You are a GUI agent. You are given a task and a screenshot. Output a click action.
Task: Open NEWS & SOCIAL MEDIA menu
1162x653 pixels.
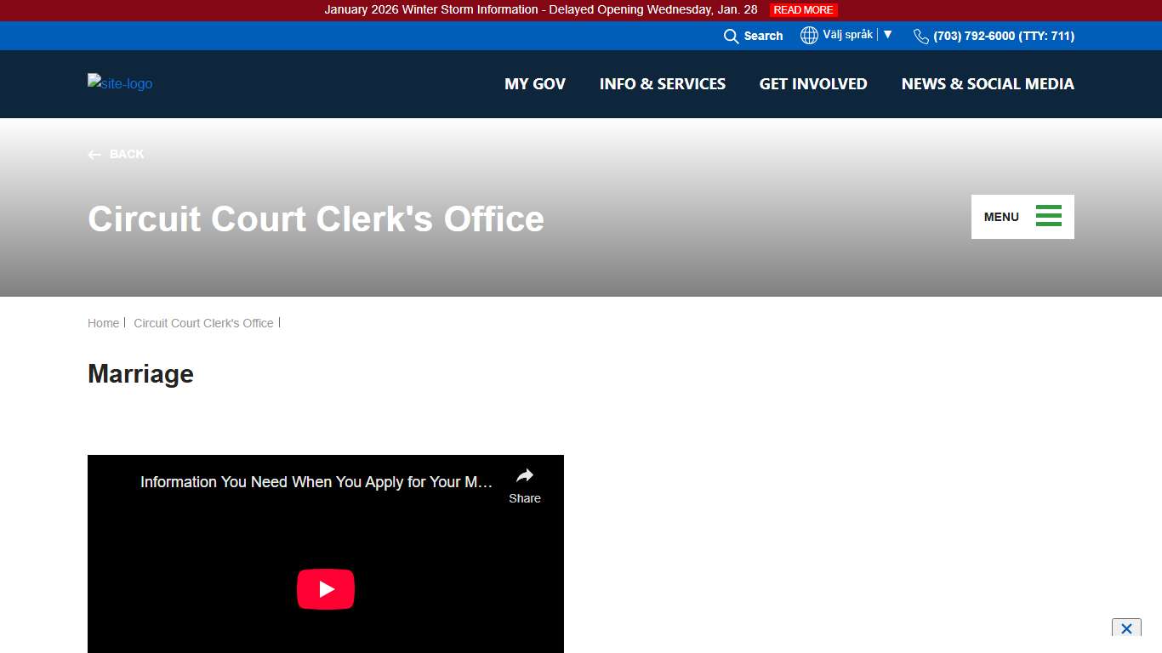[x=988, y=84]
